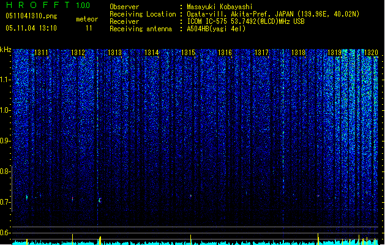Click the 1320 time marker

(x=372, y=53)
